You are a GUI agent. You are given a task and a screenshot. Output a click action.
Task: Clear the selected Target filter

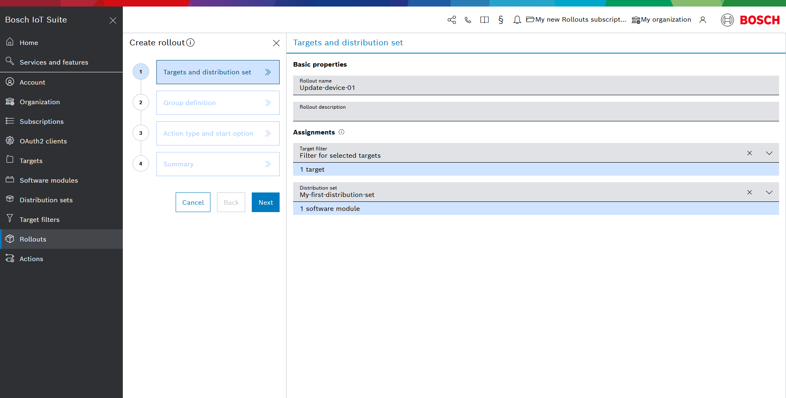[x=749, y=153]
